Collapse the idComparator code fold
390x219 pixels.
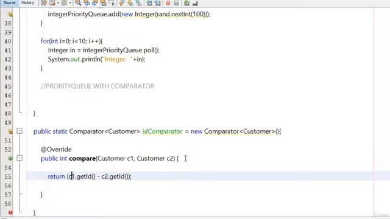pyautogui.click(x=19, y=131)
